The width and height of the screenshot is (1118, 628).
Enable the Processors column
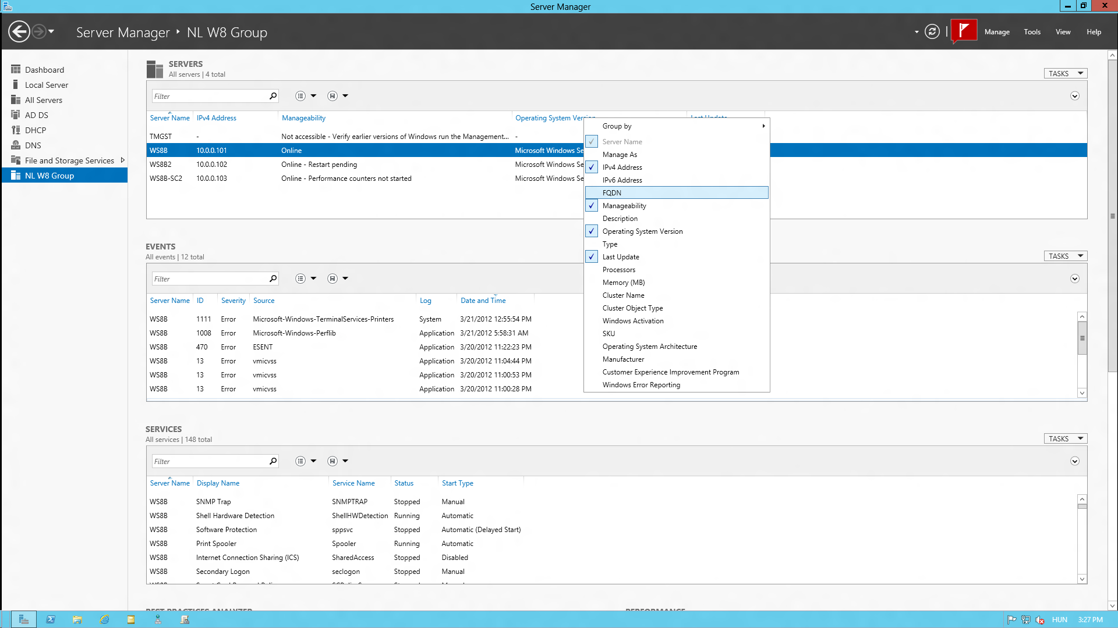click(x=677, y=269)
